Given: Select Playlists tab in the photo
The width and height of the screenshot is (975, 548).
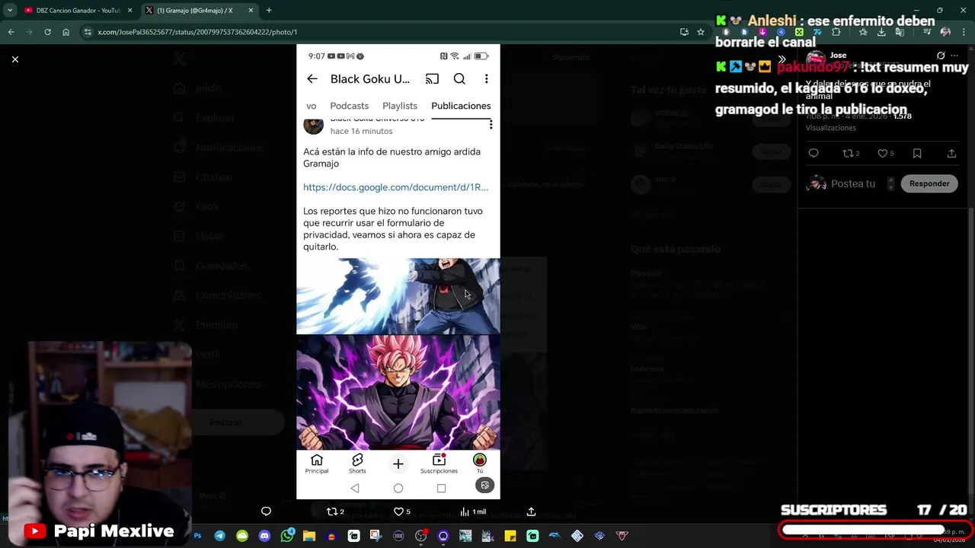Looking at the screenshot, I should 400,106.
